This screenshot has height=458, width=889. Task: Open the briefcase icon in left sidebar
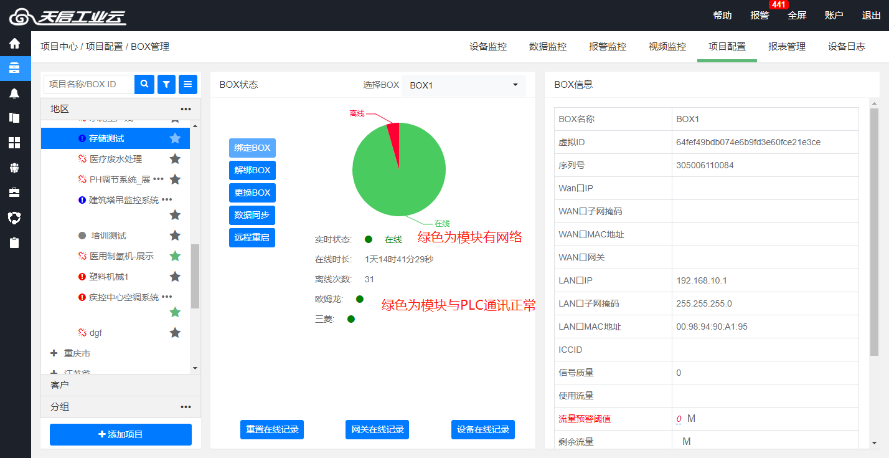click(14, 193)
